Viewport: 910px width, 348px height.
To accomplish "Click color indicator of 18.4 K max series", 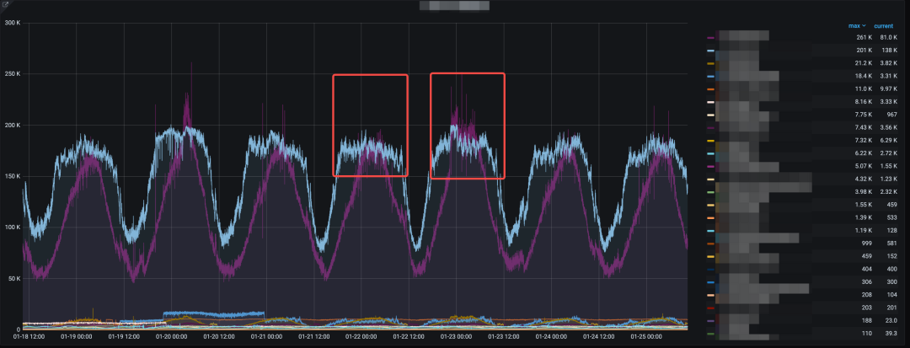I will pyautogui.click(x=712, y=77).
